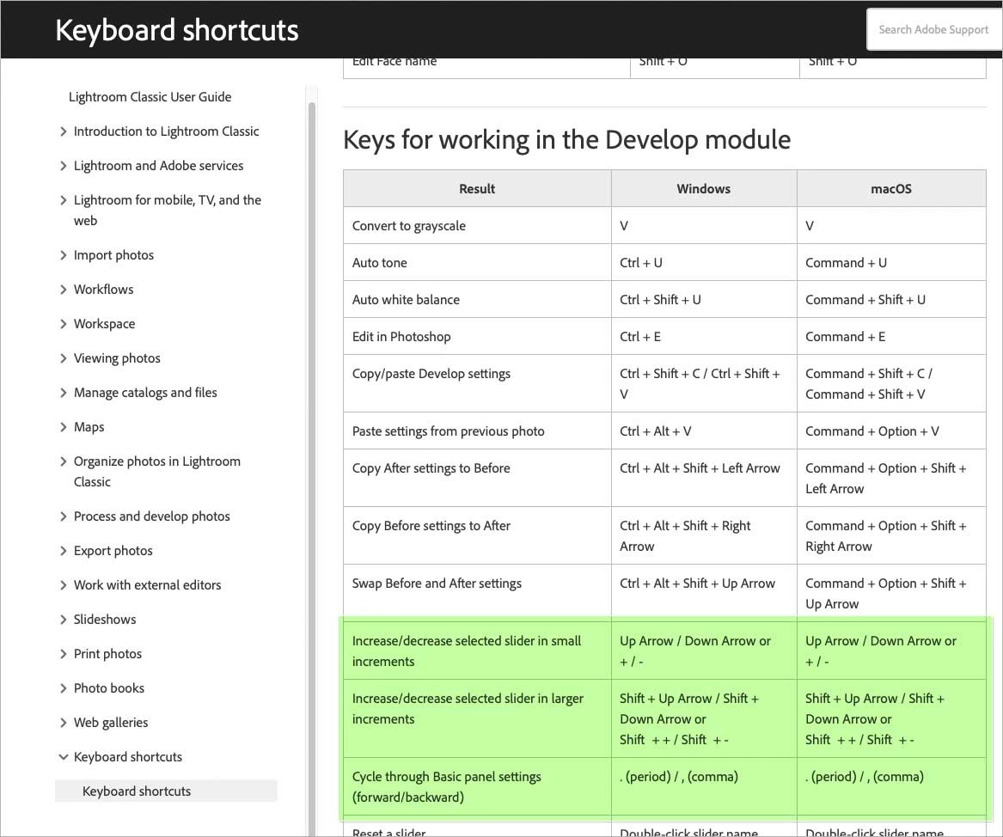Click slider in larger increments row label

pos(468,708)
